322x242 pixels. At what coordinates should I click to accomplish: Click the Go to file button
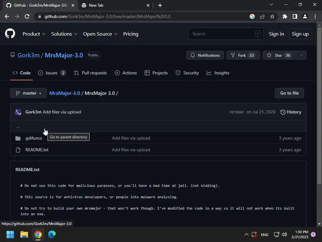[289, 93]
